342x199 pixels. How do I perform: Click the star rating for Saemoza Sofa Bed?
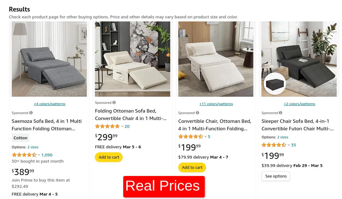point(24,155)
